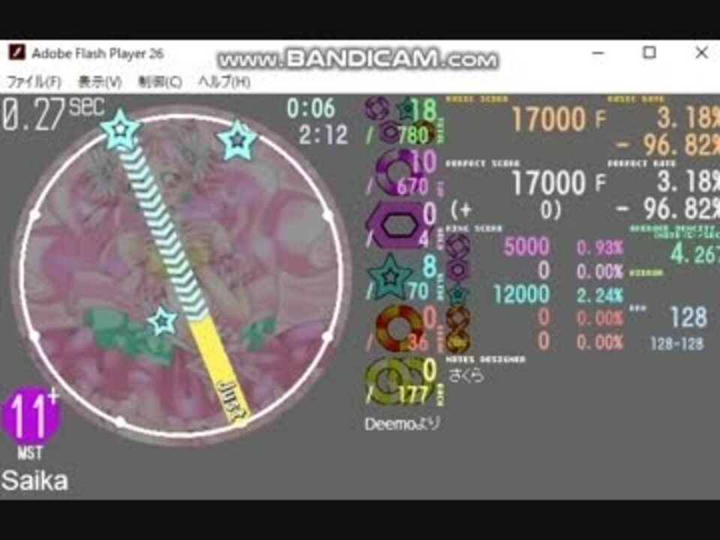
Task: Click the small orange break icon under ring score
Action: click(x=457, y=317)
